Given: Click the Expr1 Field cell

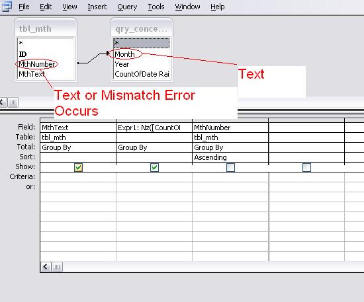Looking at the screenshot, I should point(154,128).
